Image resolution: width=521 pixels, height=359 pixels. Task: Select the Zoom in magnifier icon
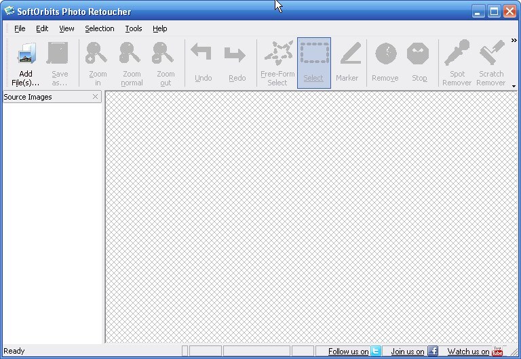coord(96,52)
